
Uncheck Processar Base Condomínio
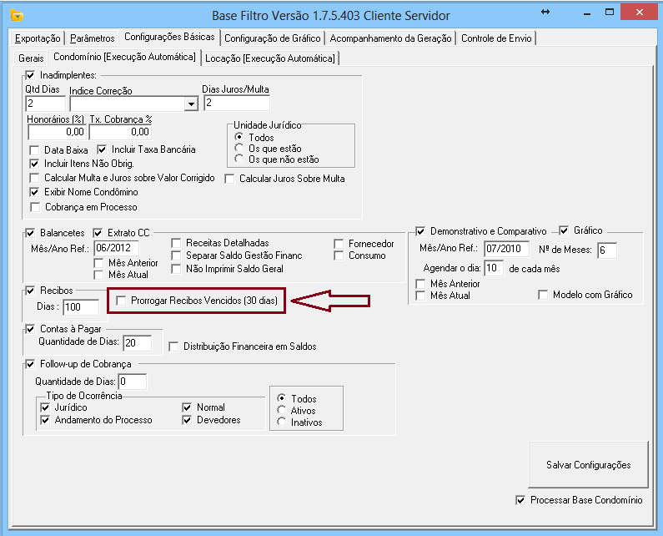click(521, 500)
